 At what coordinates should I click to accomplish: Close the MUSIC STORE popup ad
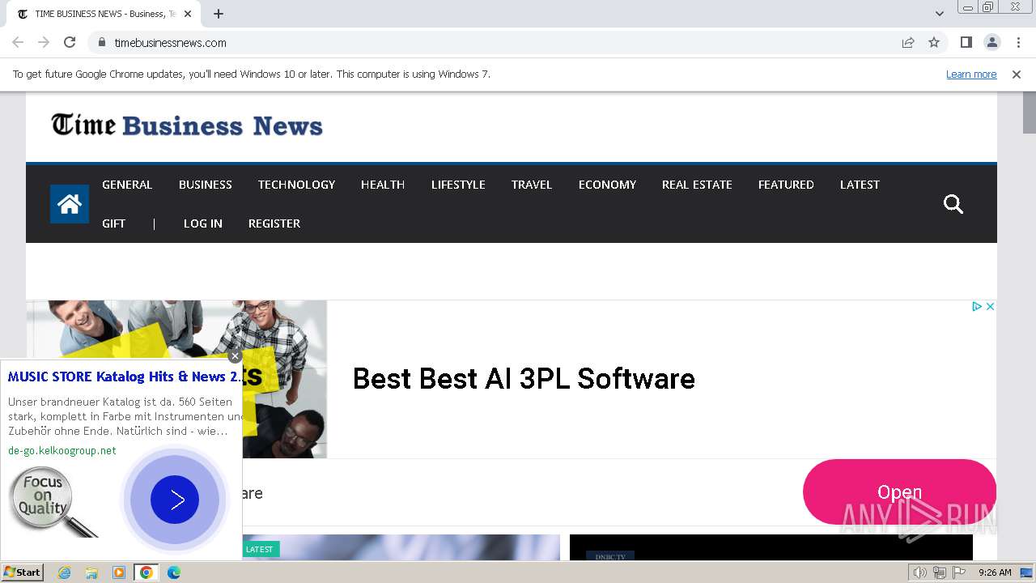click(235, 356)
